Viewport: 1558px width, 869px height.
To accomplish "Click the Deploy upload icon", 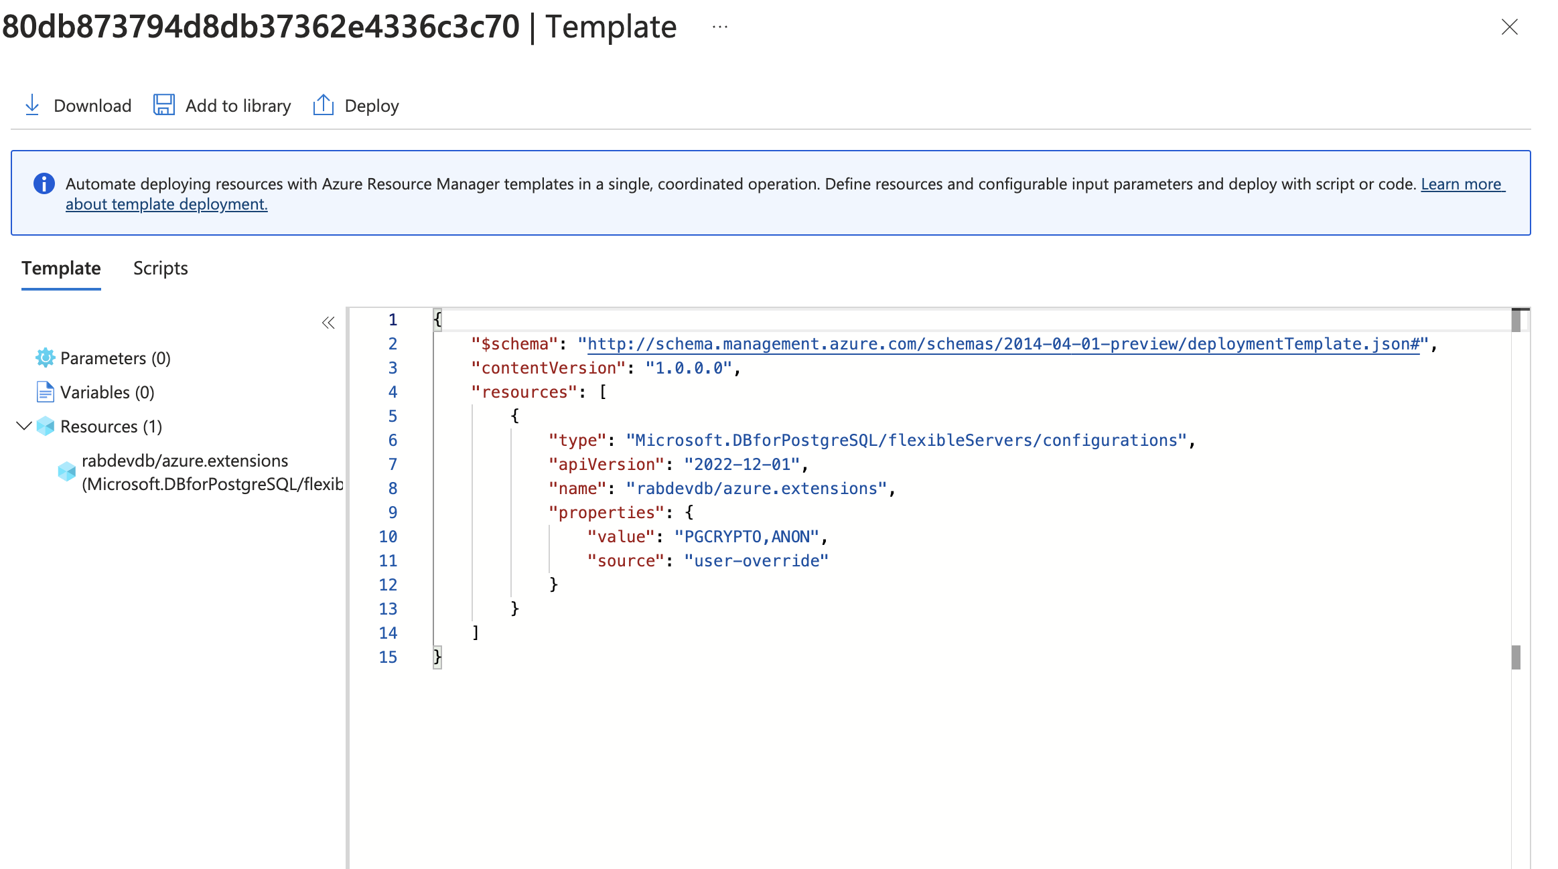I will [x=323, y=105].
